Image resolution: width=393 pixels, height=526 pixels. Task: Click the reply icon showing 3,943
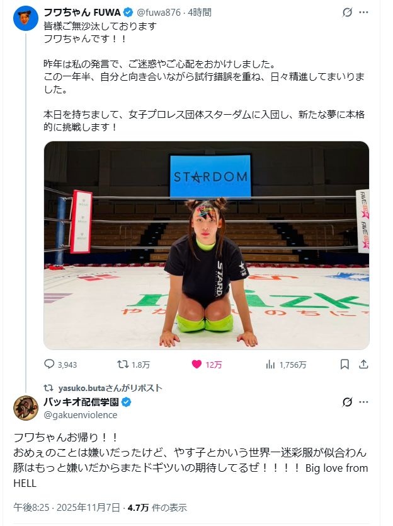click(x=50, y=364)
